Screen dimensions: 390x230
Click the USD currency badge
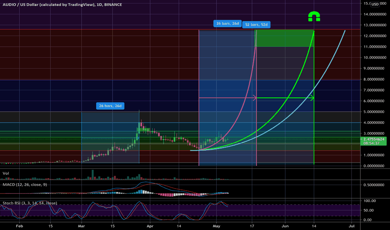click(x=375, y=4)
